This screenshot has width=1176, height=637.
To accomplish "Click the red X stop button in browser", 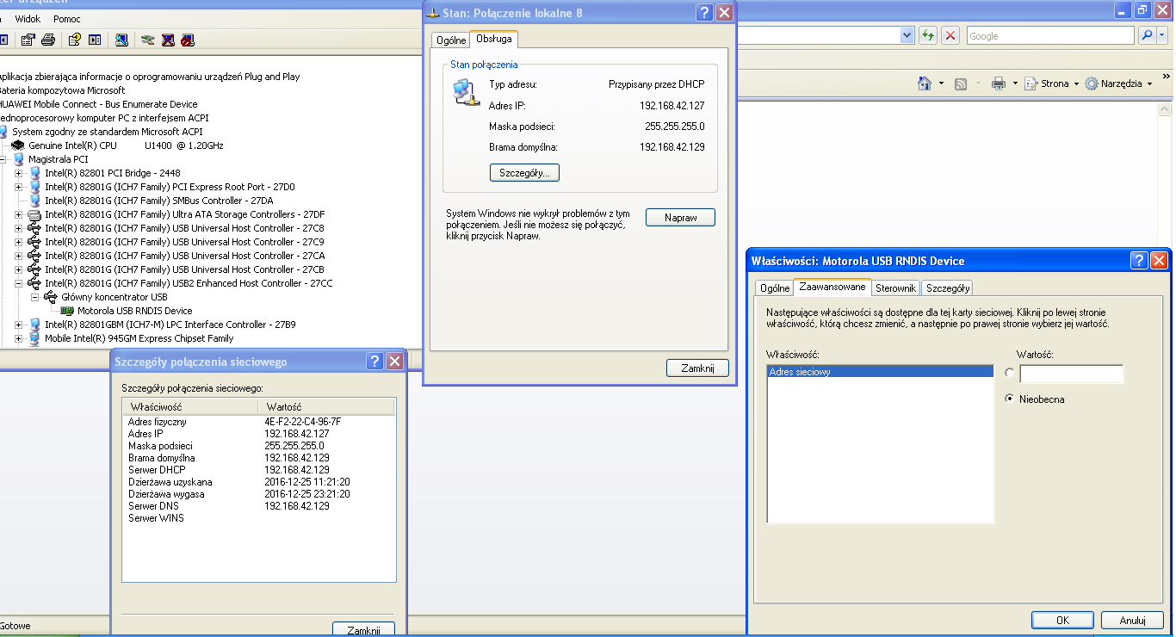I will (950, 35).
